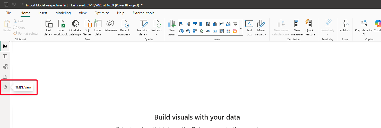The height and width of the screenshot is (128, 381).
Task: Click the Excel workbook button
Action: pos(61,28)
